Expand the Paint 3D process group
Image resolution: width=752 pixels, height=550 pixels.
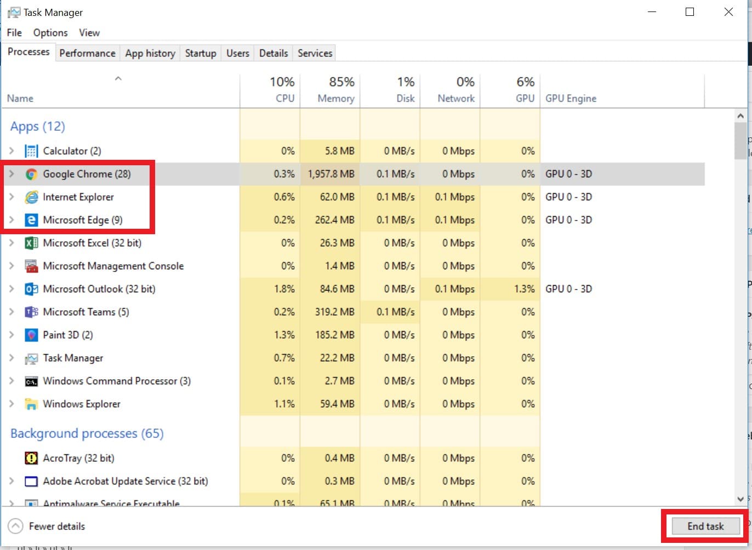(12, 335)
